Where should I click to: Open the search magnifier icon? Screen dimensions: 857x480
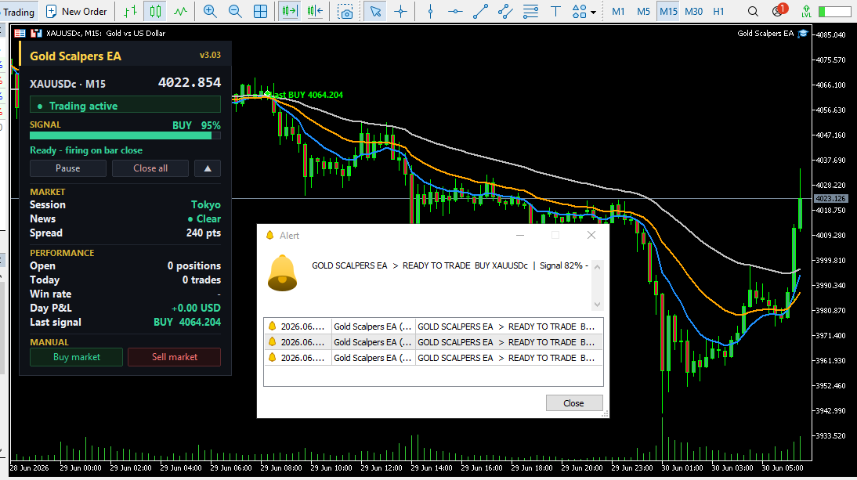[753, 12]
